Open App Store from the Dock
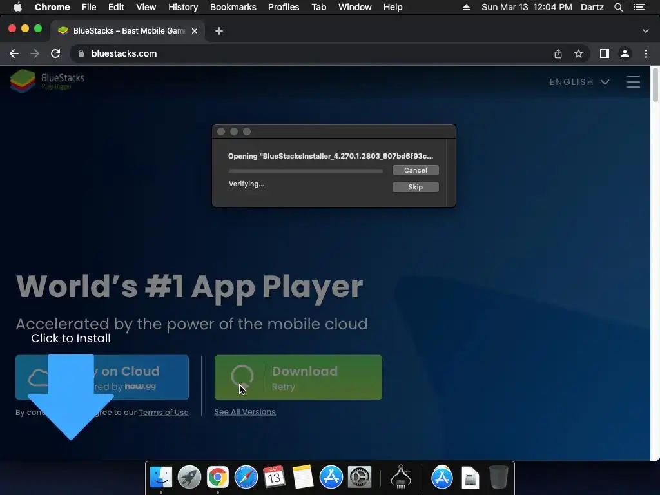The height and width of the screenshot is (495, 660). coord(331,478)
